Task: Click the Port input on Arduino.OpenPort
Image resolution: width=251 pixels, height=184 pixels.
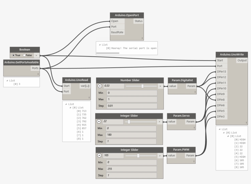Action: point(117,27)
